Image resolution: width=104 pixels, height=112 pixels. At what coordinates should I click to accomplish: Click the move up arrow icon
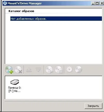point(29,70)
